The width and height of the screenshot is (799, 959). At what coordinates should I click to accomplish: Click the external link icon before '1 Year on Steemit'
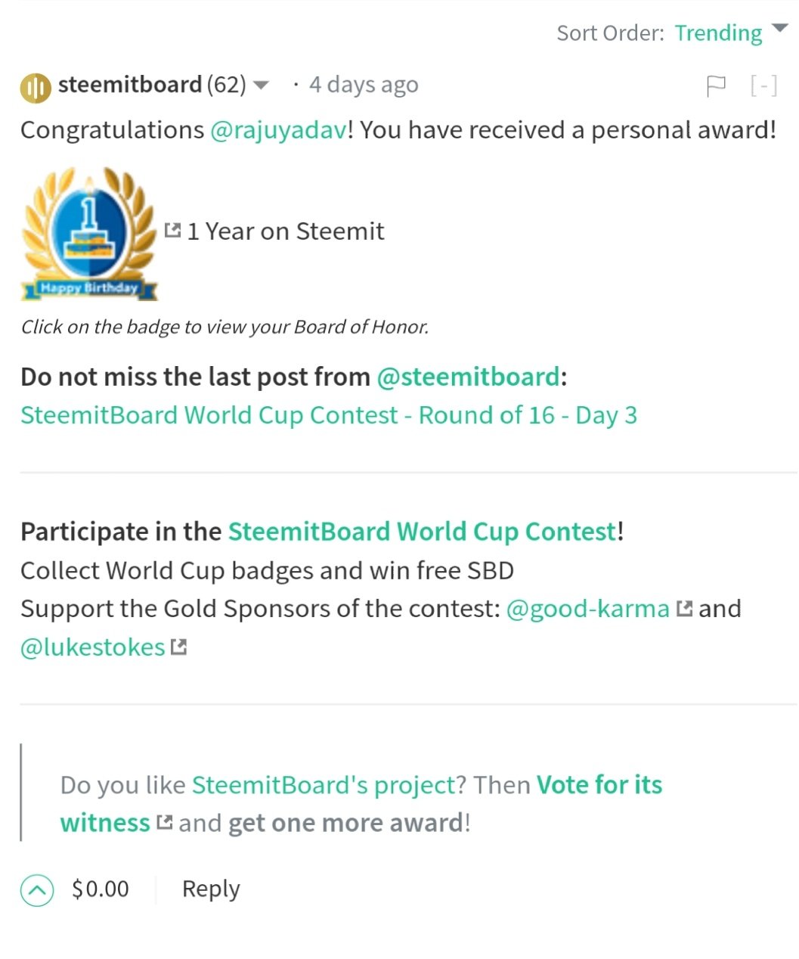tap(173, 230)
